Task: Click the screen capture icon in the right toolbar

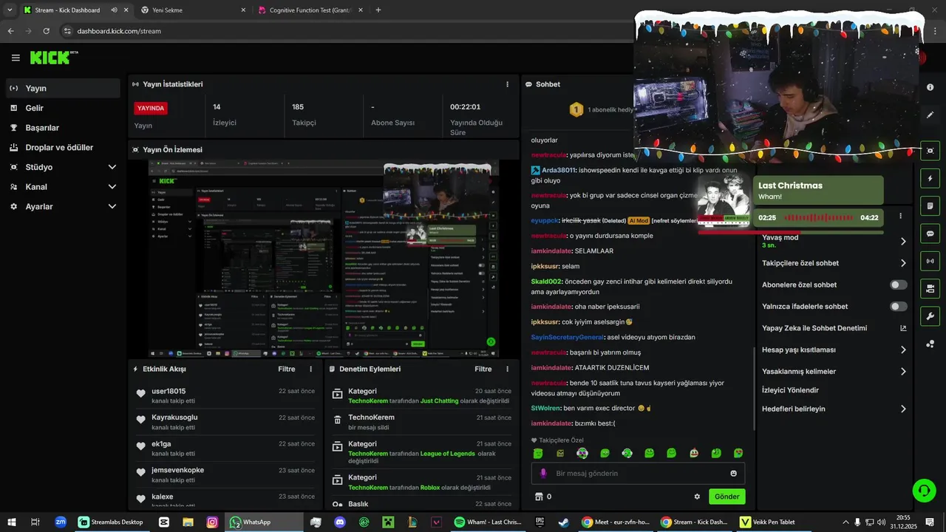Action: (930, 151)
